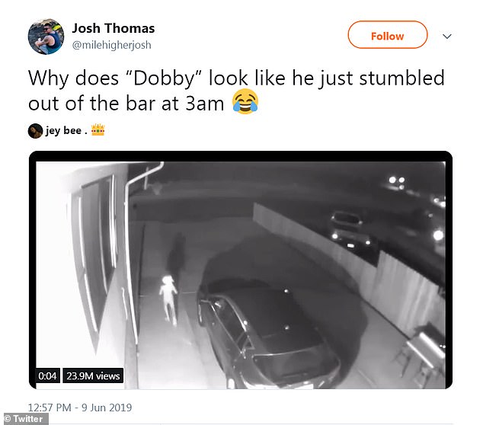Expand the tweet options chevron
Viewport: 483px width, 425px height.
click(447, 37)
